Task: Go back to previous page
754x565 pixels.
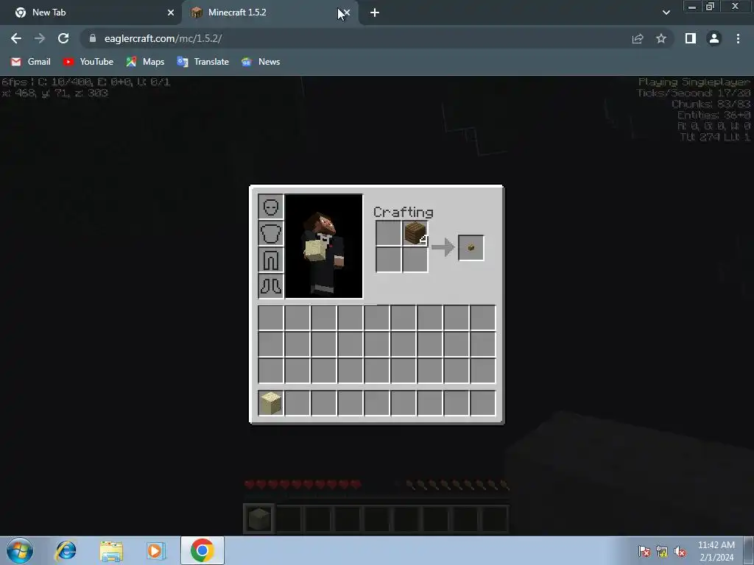Action: 16,38
